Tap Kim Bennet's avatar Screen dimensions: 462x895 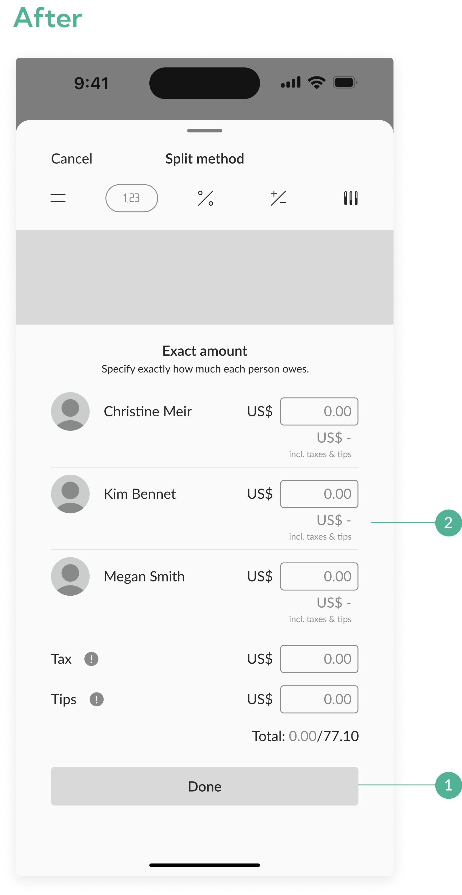click(70, 494)
